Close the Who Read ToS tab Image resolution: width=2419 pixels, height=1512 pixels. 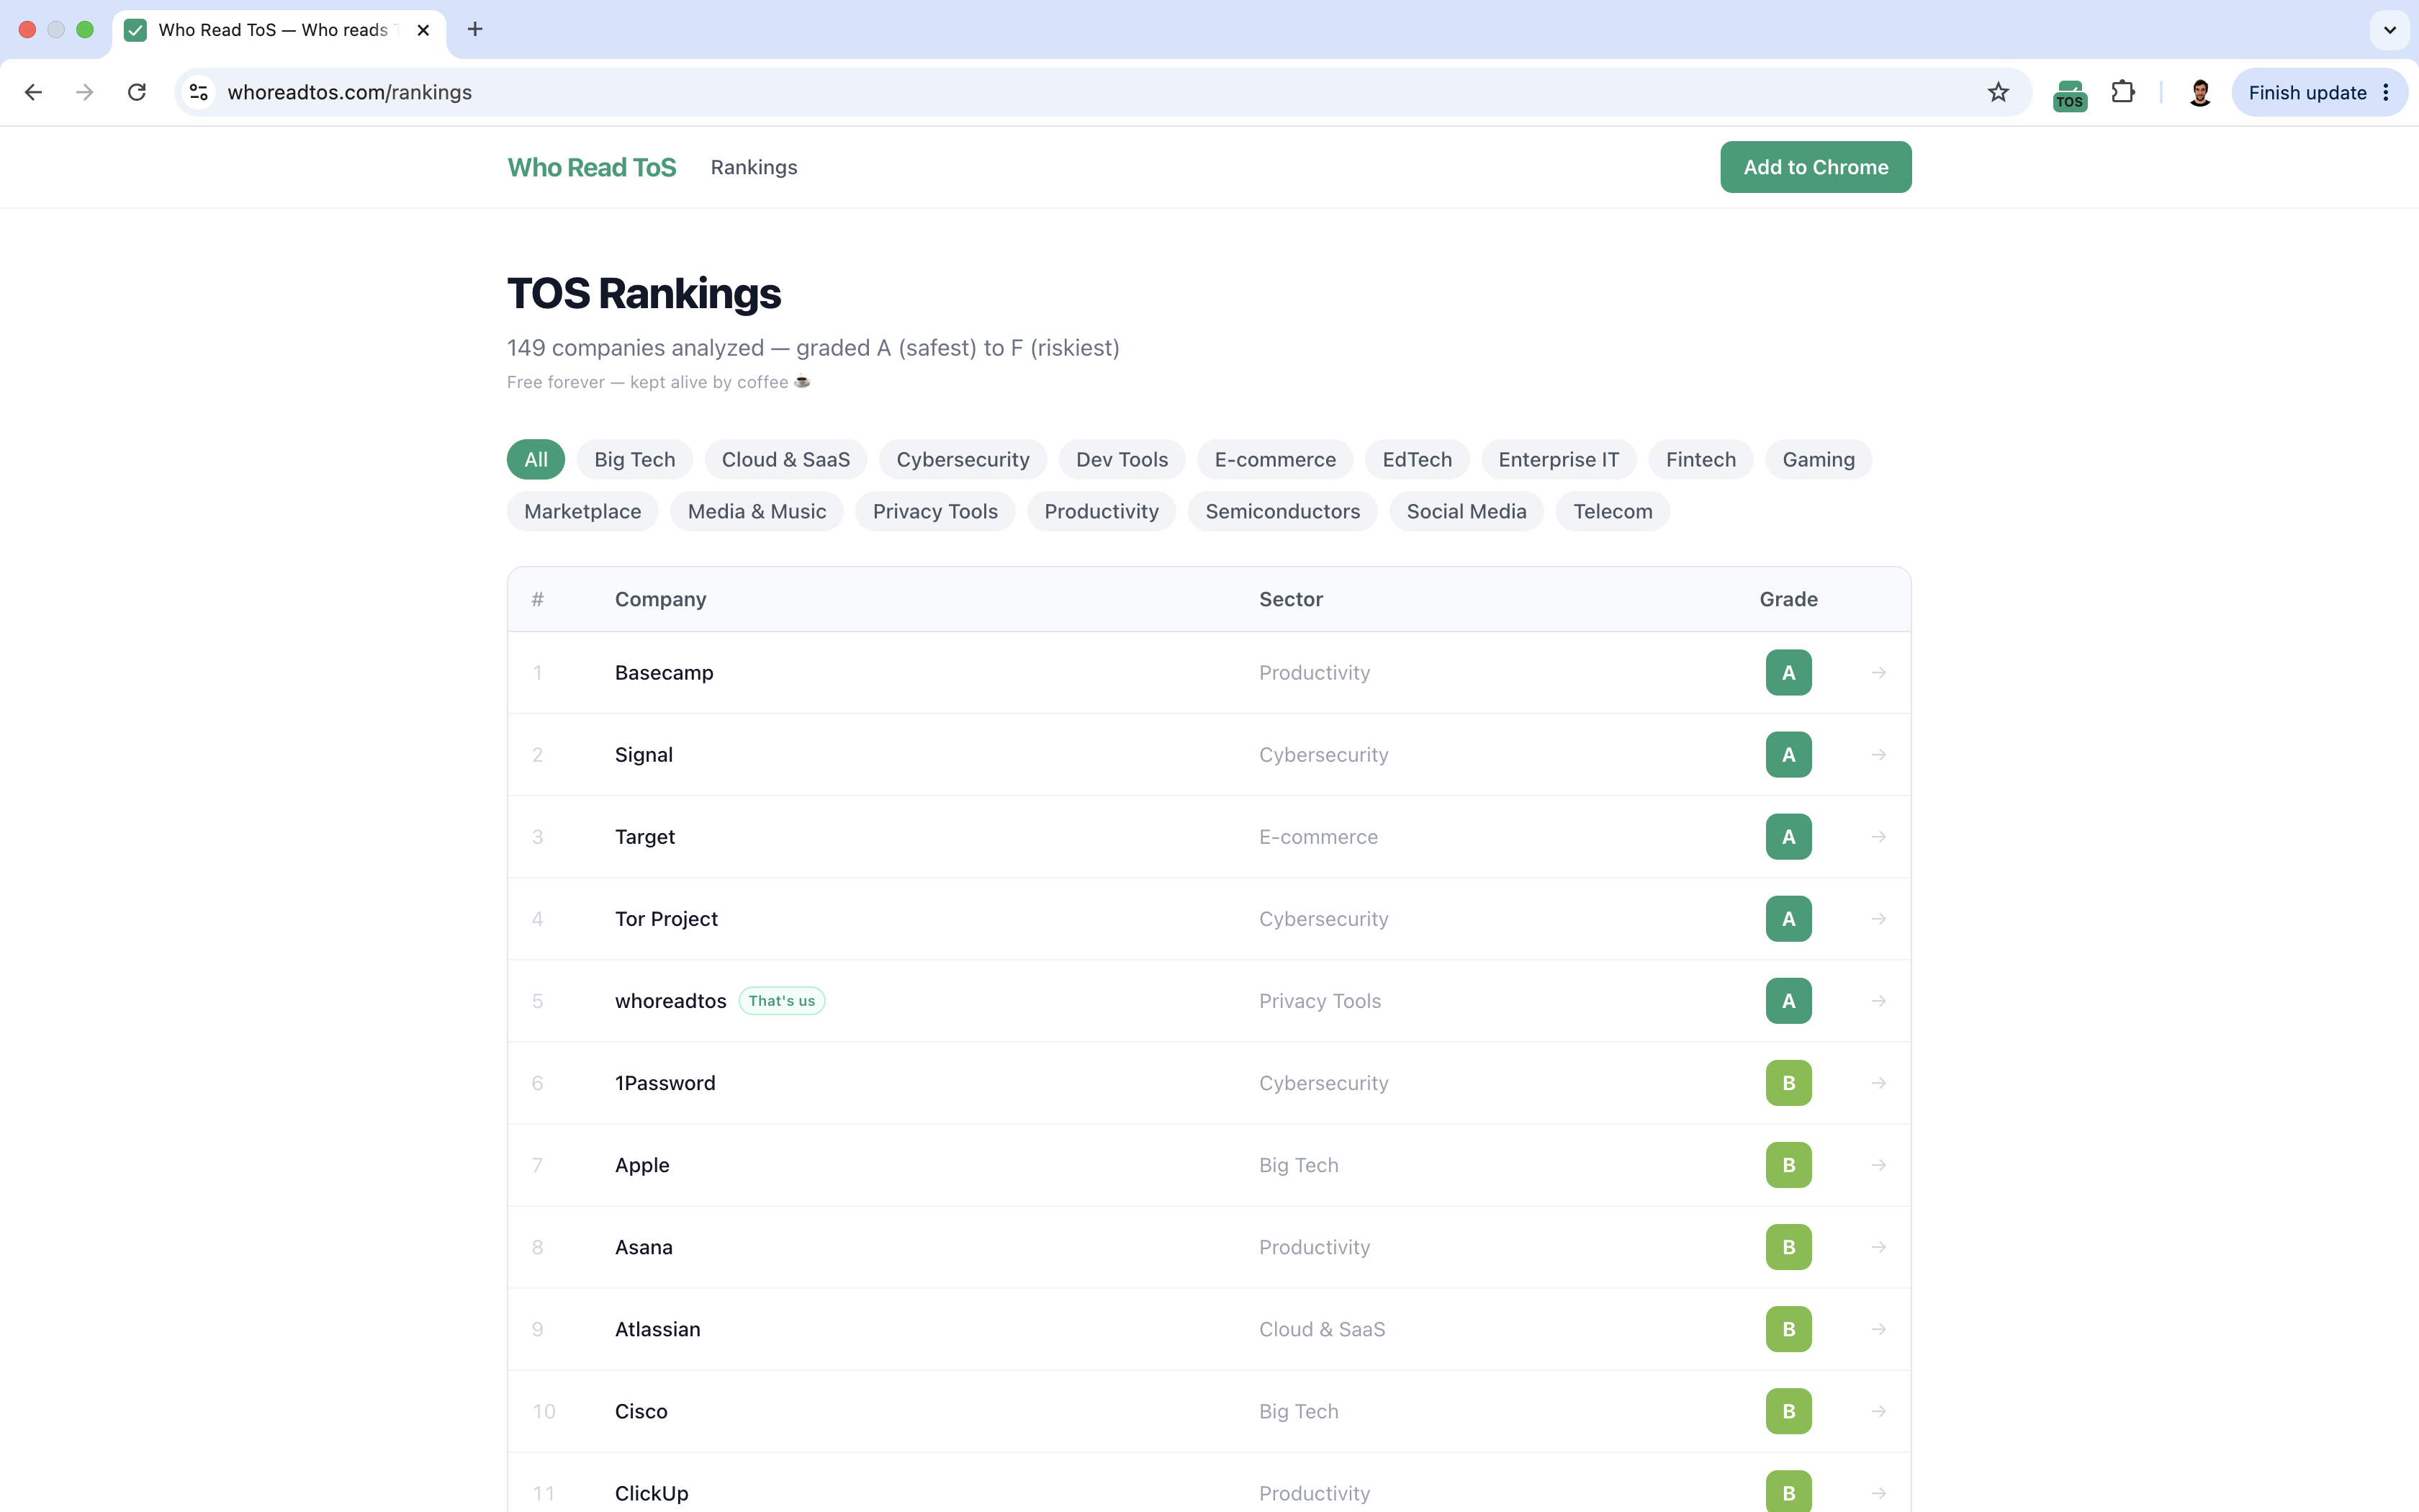(424, 30)
